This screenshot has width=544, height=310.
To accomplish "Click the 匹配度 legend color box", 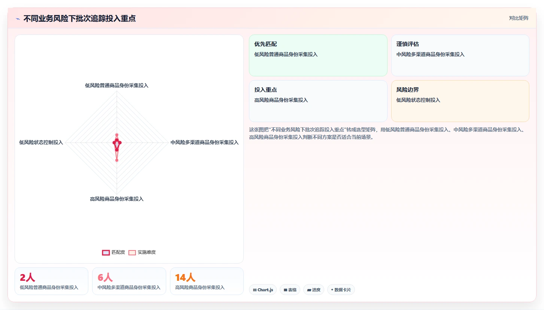I will pos(106,252).
